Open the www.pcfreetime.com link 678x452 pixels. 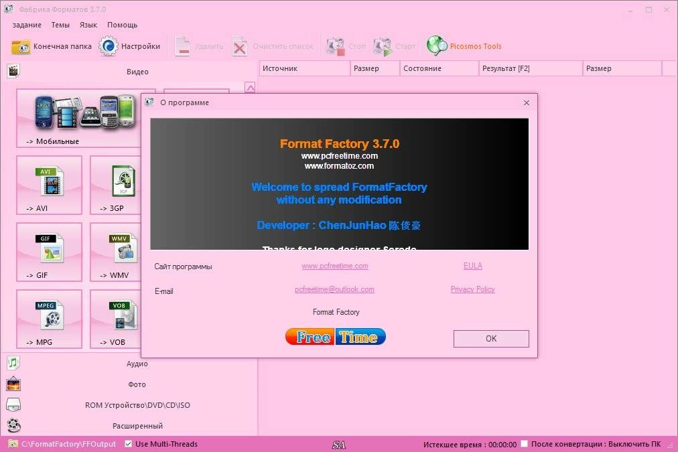coord(335,267)
